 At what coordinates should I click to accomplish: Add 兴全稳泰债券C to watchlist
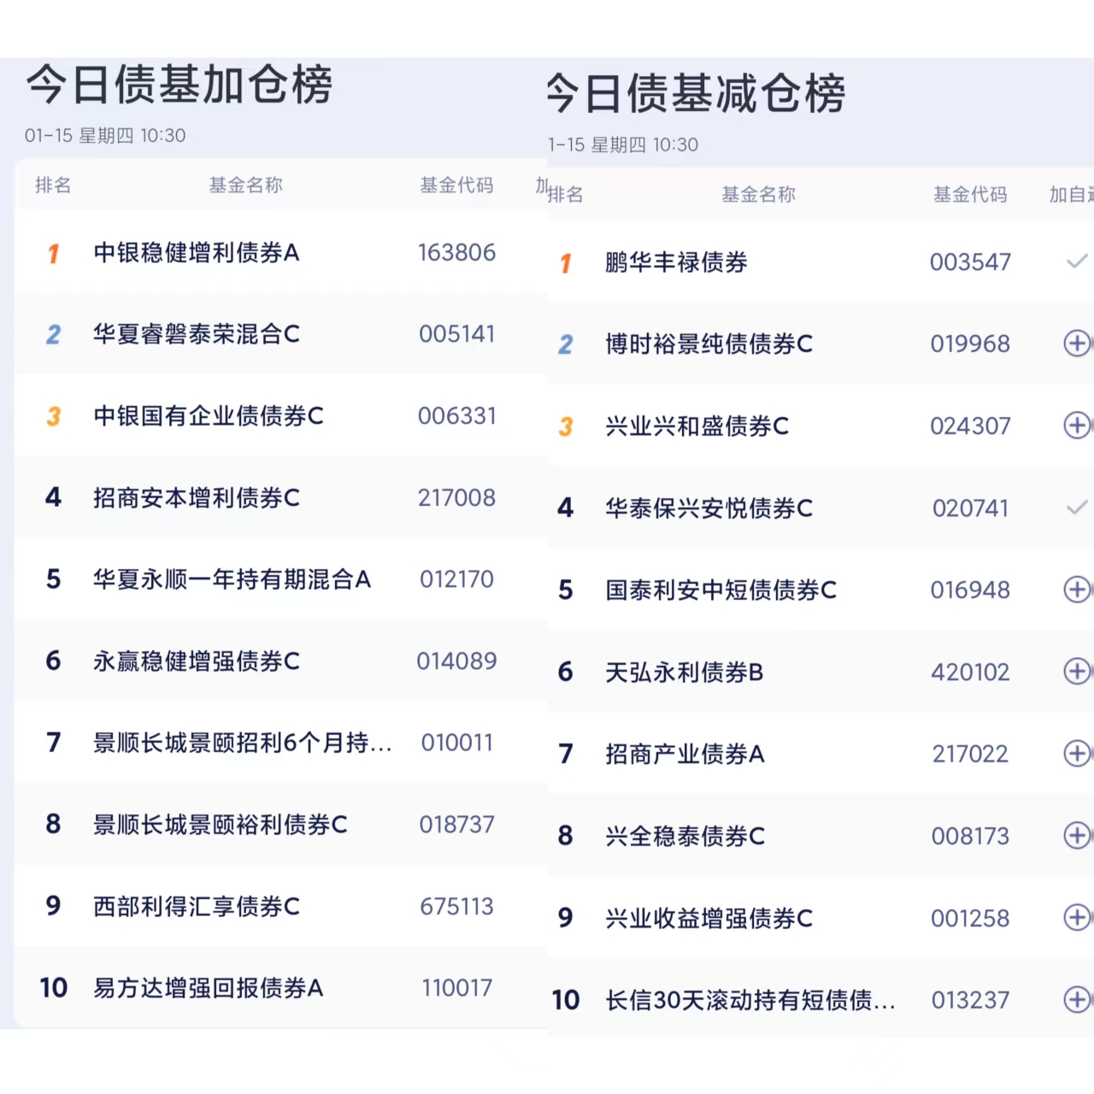pos(1077,836)
